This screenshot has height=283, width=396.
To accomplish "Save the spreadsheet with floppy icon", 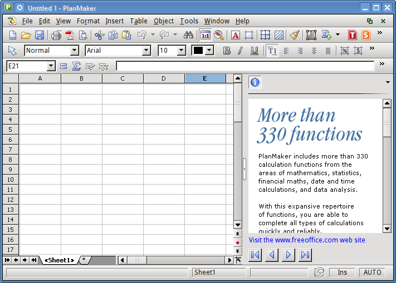I will [x=40, y=35].
